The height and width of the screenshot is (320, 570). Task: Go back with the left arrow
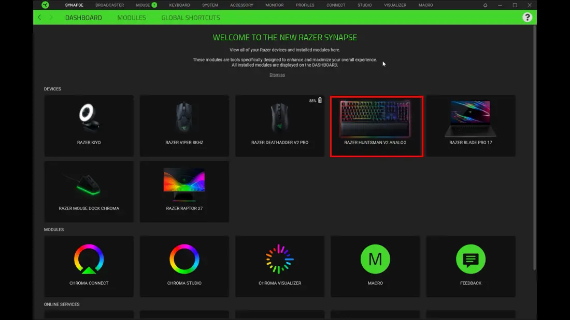point(39,18)
